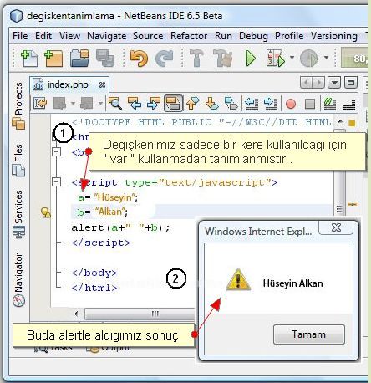Stop macro recording square button
Image resolution: width=371 pixels, height=383 pixels.
point(310,104)
